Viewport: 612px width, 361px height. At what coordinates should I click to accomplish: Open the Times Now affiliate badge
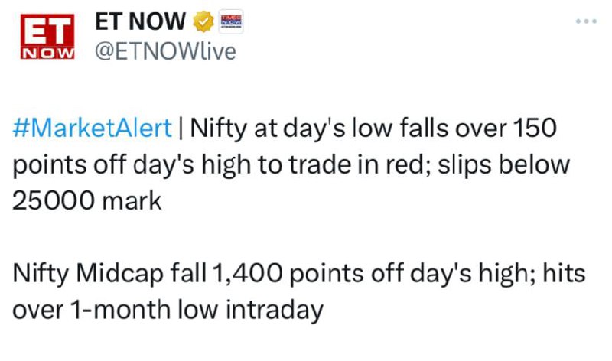(231, 21)
